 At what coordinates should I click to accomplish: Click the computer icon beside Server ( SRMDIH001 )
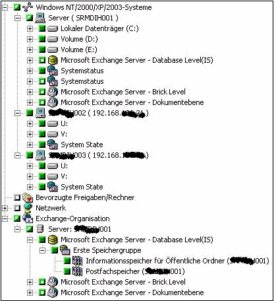pyautogui.click(x=40, y=18)
